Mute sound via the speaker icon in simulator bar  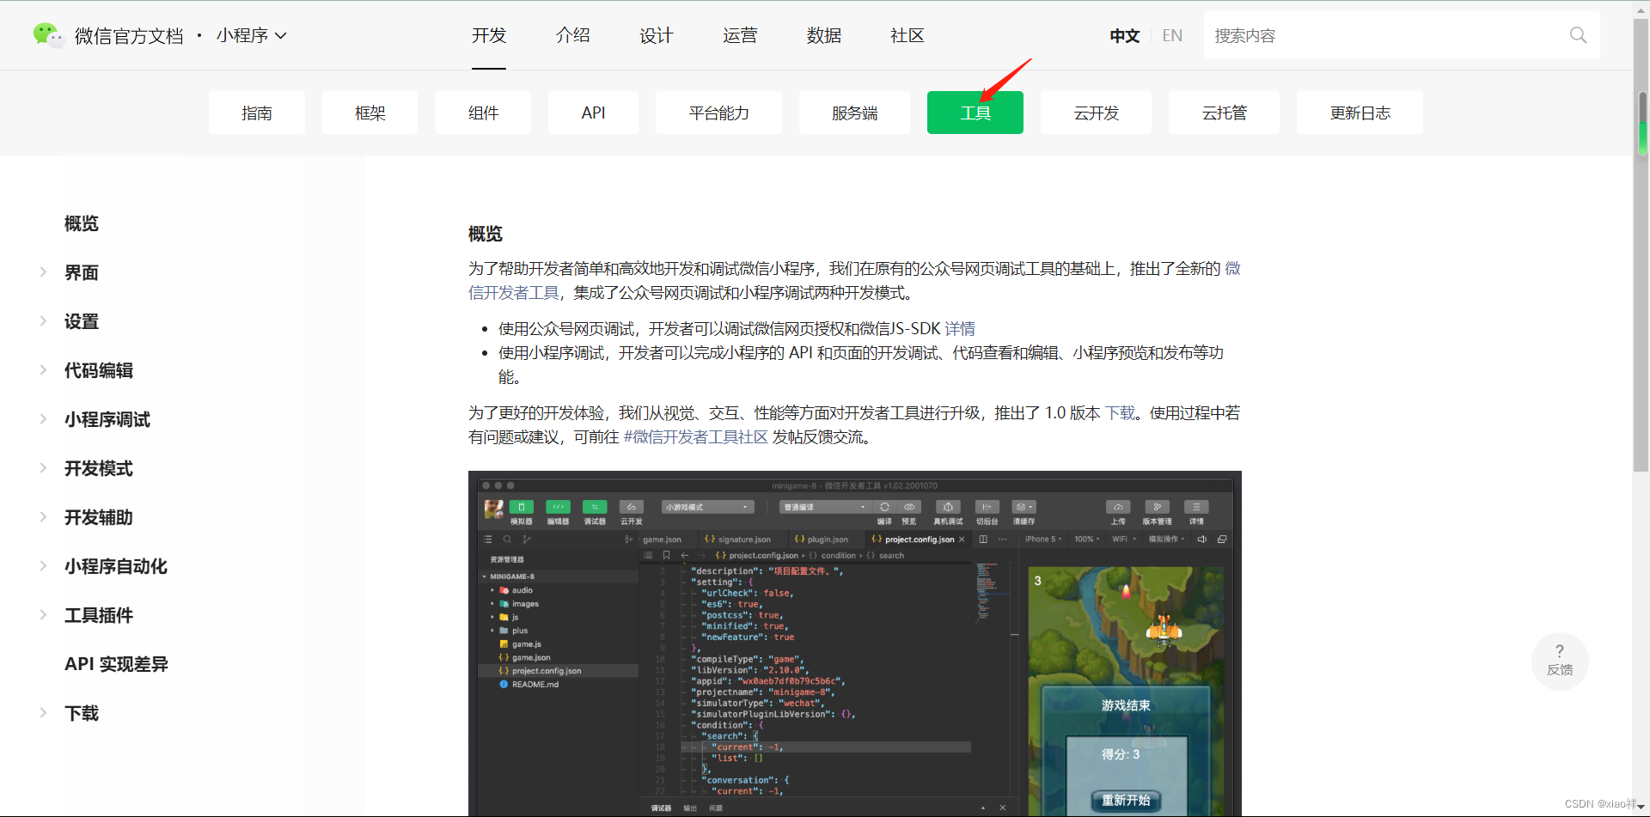1201,539
